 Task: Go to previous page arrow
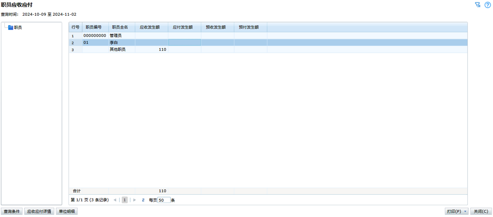115,200
